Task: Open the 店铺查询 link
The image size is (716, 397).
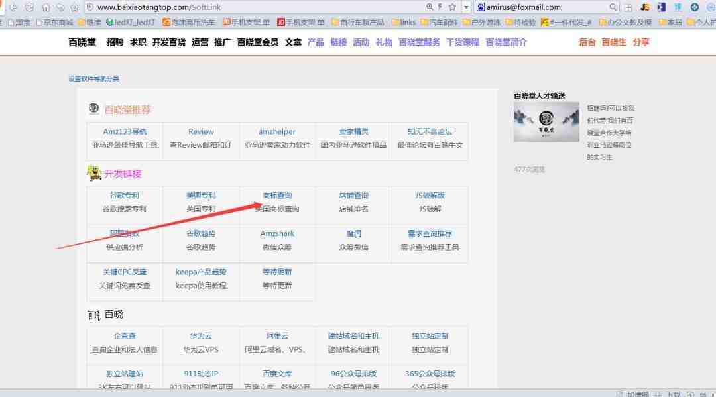Action: (353, 196)
